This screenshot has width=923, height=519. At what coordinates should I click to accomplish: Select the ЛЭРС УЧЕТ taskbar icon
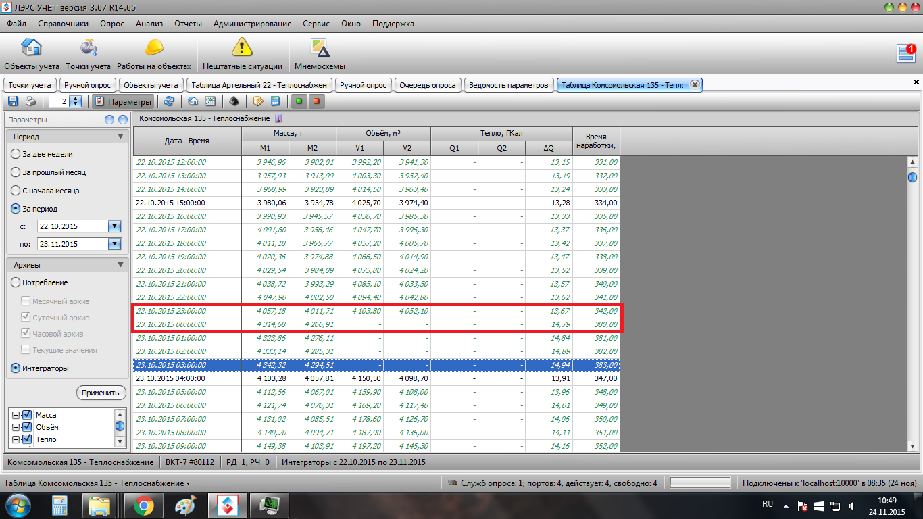227,505
